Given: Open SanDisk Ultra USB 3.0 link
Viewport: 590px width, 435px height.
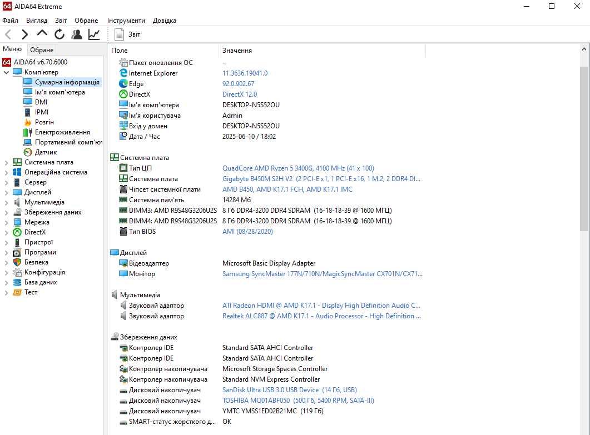Looking at the screenshot, I should click(289, 390).
